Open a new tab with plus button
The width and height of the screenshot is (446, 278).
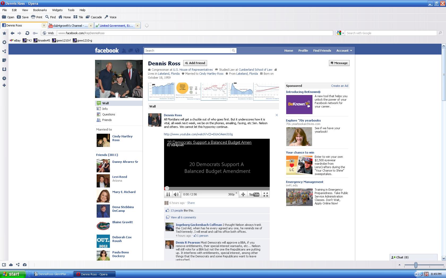[147, 25]
